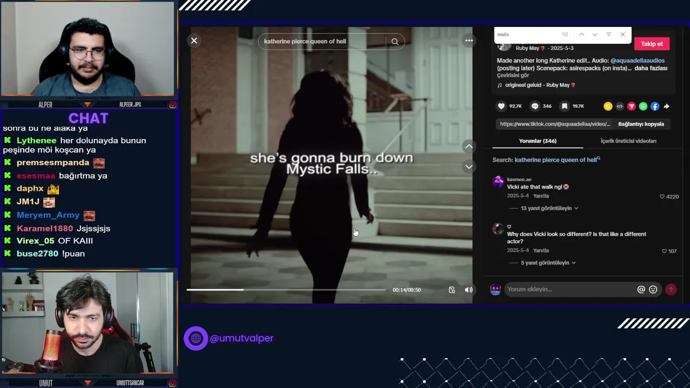Share via the Facebook icon
The height and width of the screenshot is (388, 690).
655,106
